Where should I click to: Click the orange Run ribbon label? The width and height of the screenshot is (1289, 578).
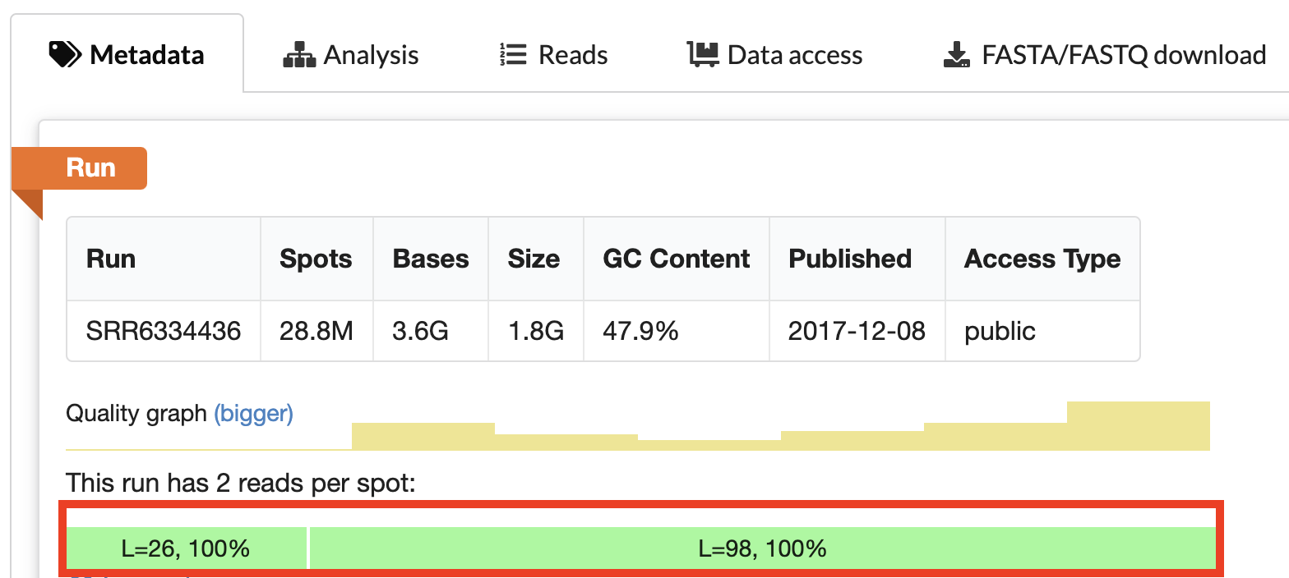click(x=90, y=167)
